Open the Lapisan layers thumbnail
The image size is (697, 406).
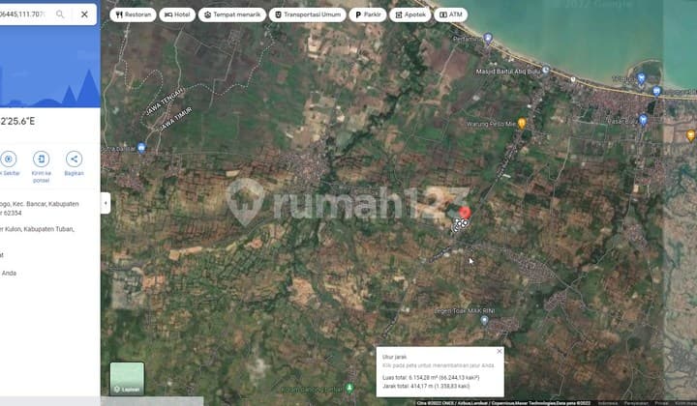coord(127,379)
